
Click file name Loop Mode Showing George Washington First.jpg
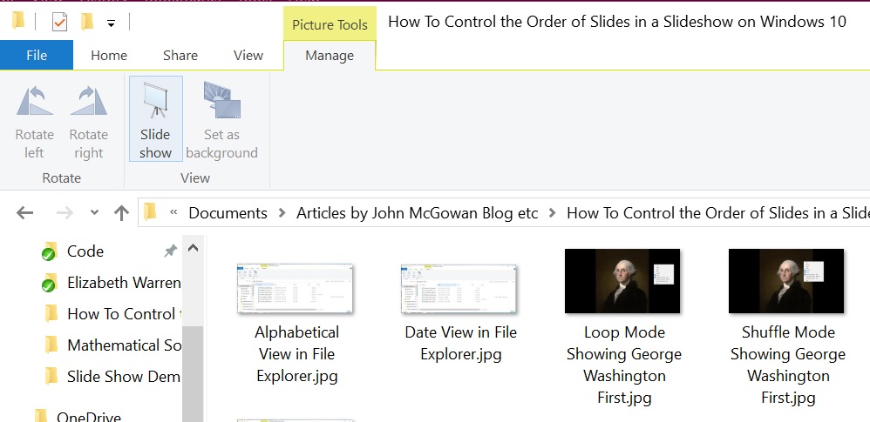point(624,365)
